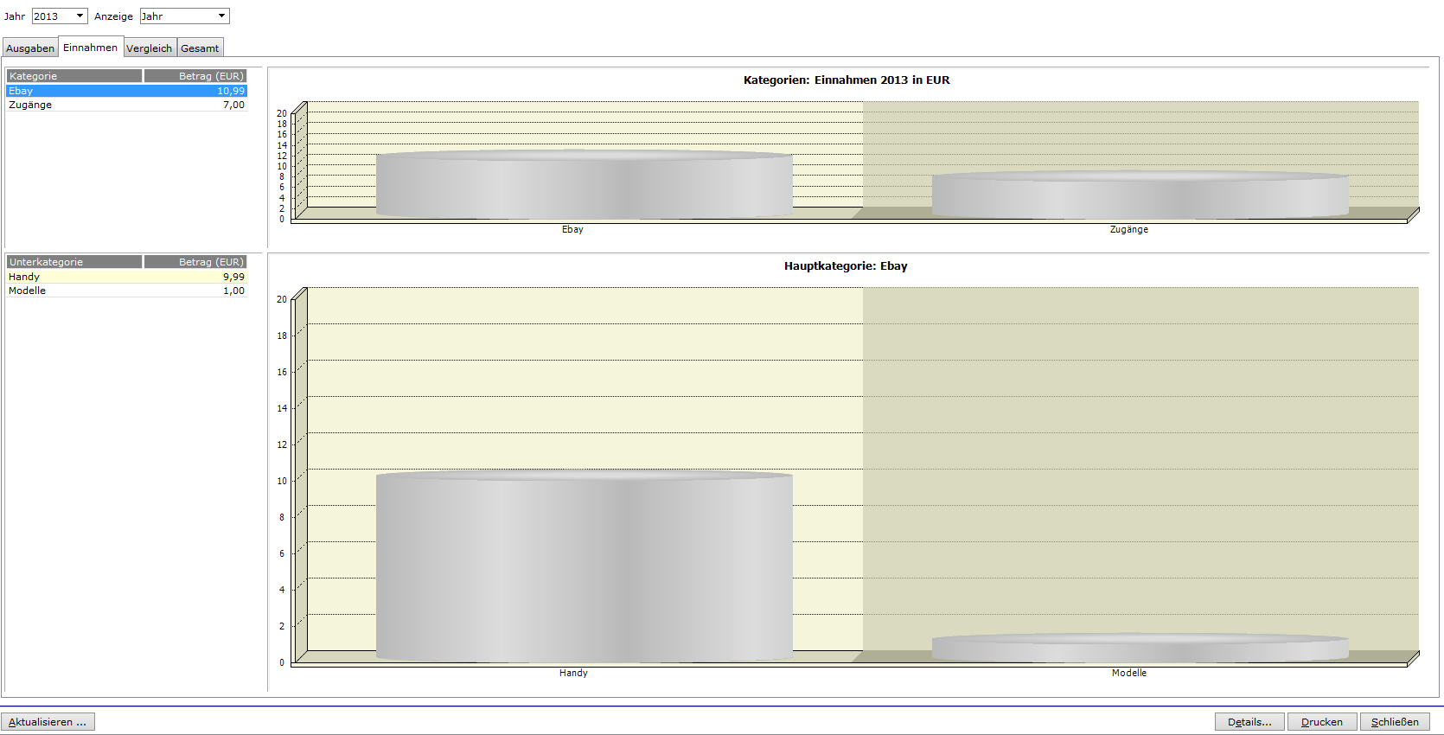Open Details... button

pyautogui.click(x=1249, y=722)
